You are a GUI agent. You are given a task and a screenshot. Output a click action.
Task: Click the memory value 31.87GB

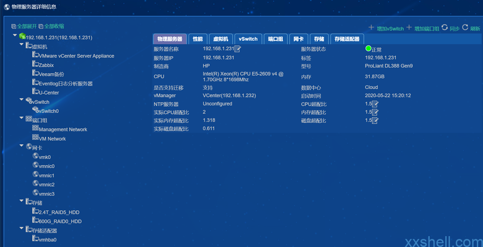point(375,77)
